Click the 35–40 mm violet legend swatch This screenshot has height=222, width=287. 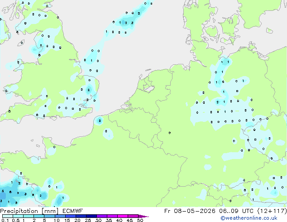coord(112,216)
